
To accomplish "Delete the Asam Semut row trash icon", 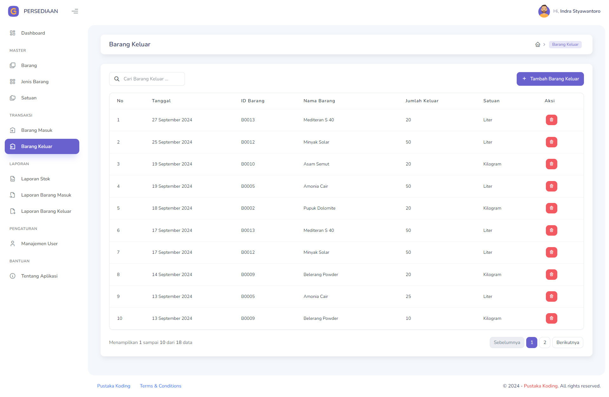I will (551, 164).
